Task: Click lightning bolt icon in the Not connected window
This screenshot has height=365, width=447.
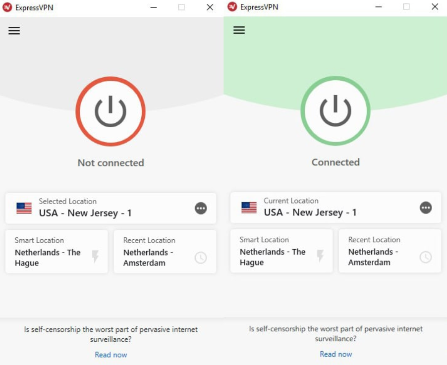Action: click(x=95, y=256)
